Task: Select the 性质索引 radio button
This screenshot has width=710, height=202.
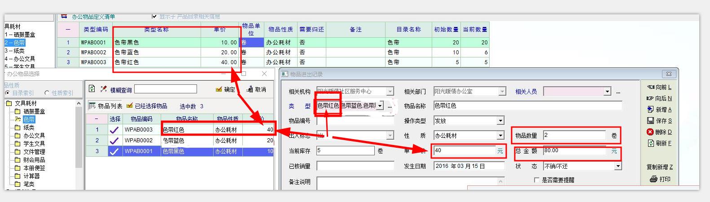Action: point(47,93)
